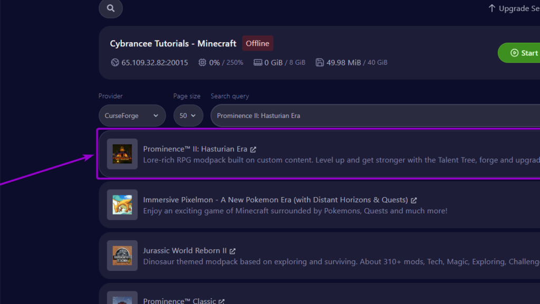Click the disk usage icon next to 49.98 MiB
Screen dimensions: 540x304
click(320, 62)
